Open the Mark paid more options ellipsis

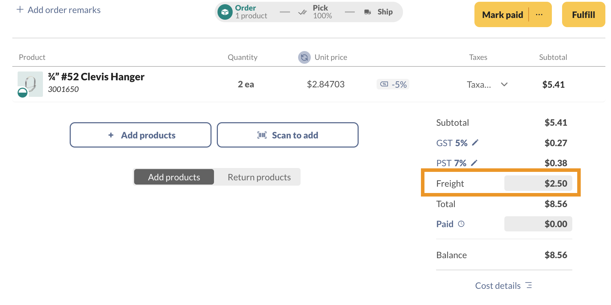point(539,15)
